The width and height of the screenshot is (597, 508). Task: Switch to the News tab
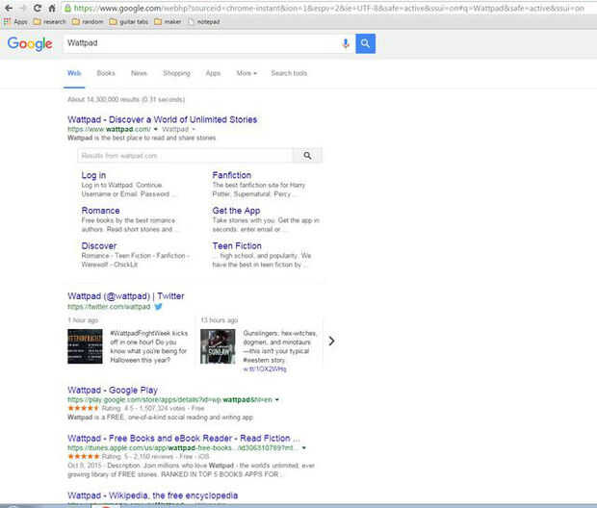tap(139, 73)
